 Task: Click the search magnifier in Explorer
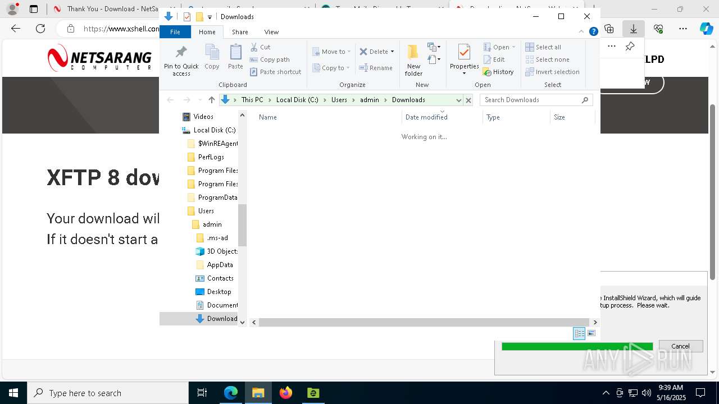[585, 100]
